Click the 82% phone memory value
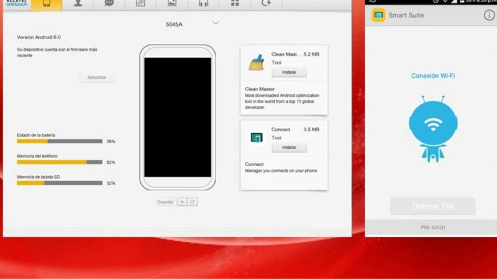The width and height of the screenshot is (497, 279). 111,162
